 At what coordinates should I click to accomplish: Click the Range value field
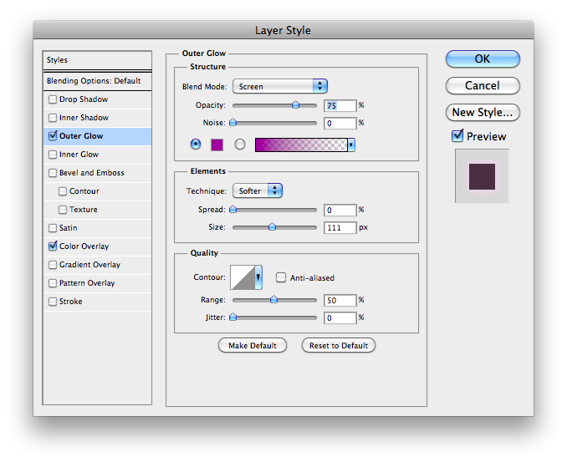(340, 300)
